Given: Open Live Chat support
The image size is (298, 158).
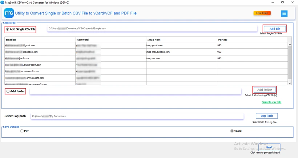Looking at the screenshot, I should (262, 13).
